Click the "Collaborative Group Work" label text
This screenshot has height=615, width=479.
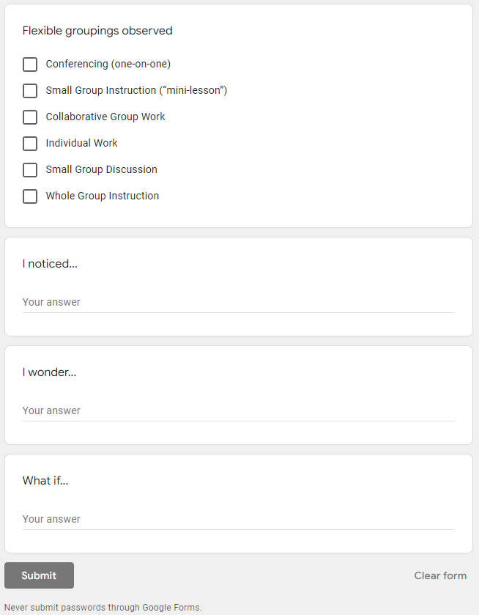(105, 117)
